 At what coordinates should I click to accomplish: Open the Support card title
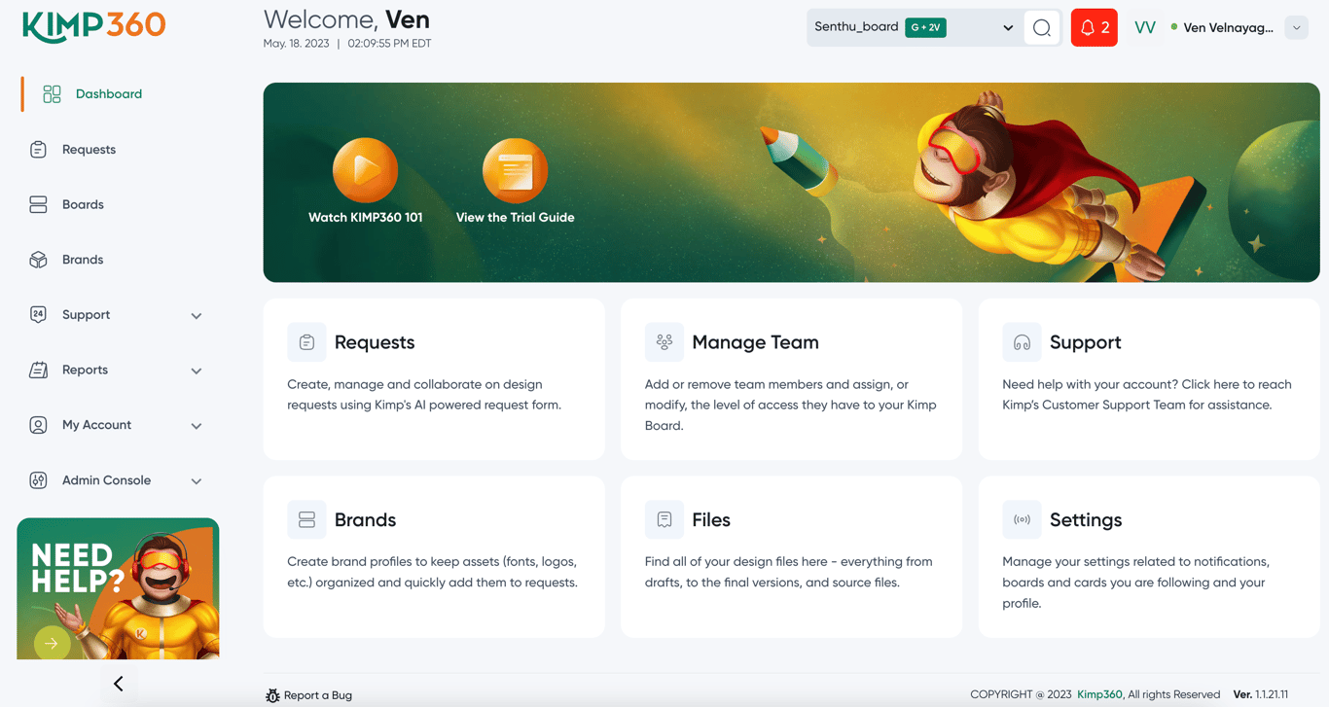point(1086,342)
